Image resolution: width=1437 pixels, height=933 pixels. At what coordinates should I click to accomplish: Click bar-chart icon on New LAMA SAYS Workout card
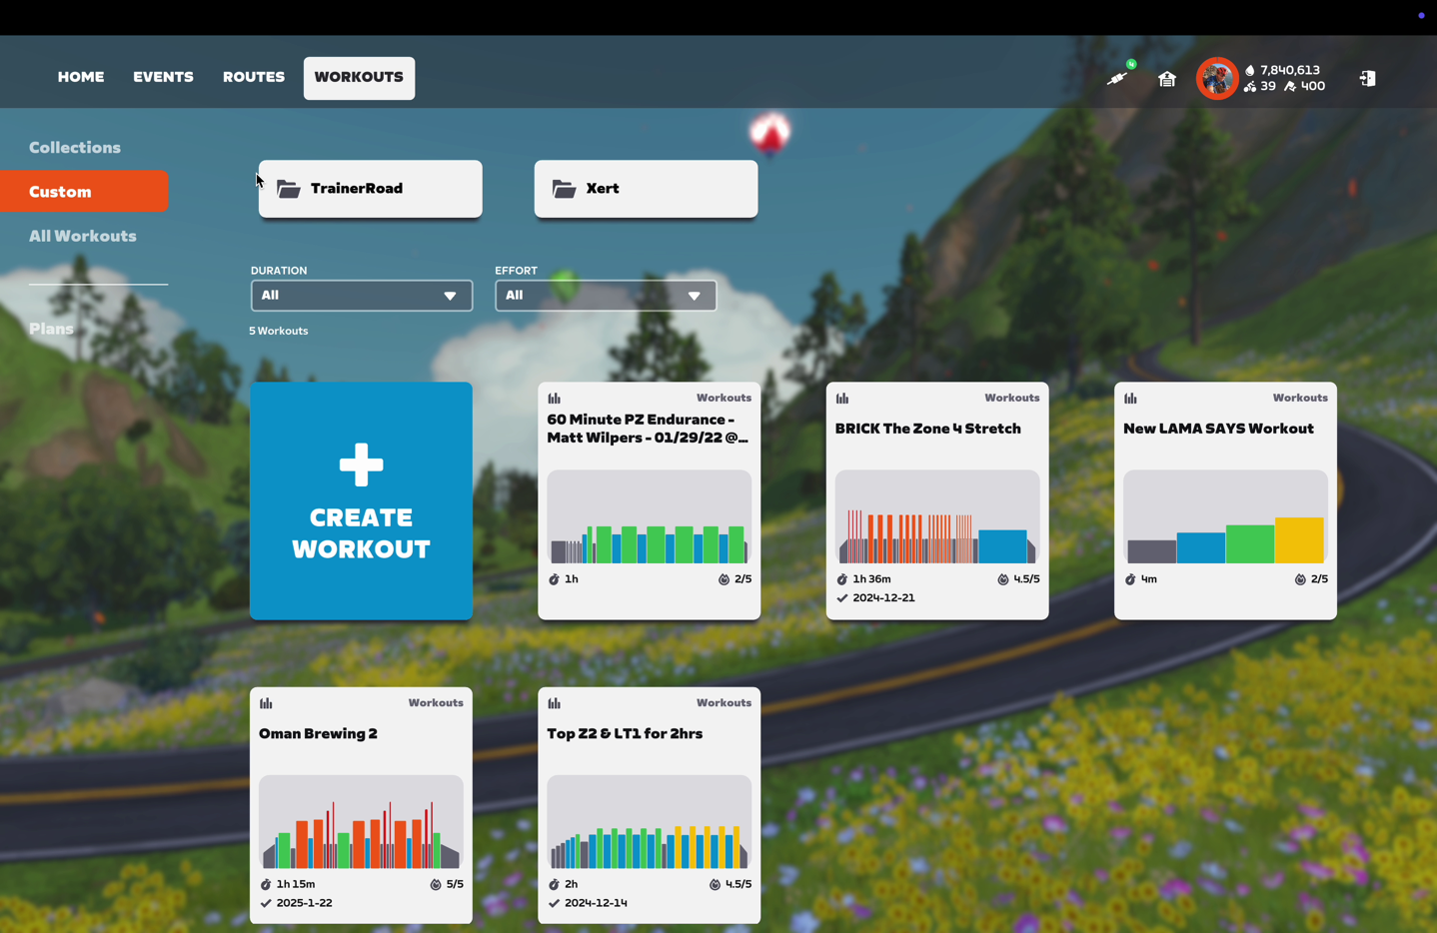(1130, 398)
